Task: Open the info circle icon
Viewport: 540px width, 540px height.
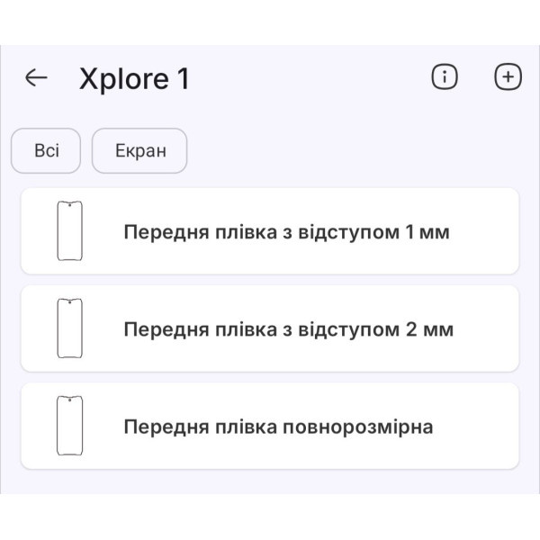Action: [445, 77]
